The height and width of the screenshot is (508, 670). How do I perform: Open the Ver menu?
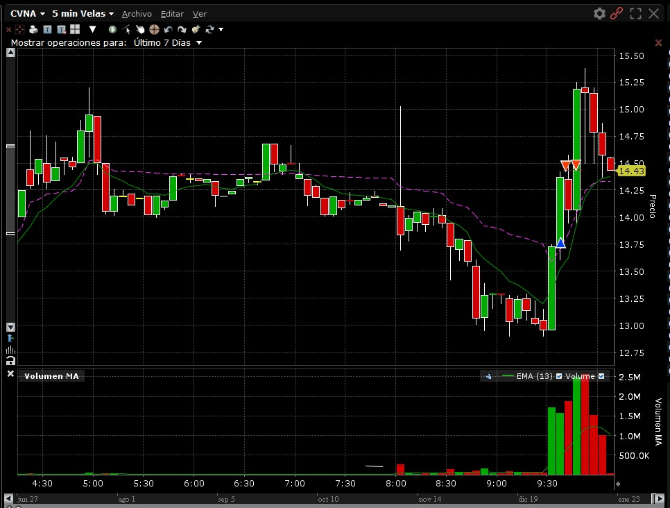pyautogui.click(x=200, y=14)
